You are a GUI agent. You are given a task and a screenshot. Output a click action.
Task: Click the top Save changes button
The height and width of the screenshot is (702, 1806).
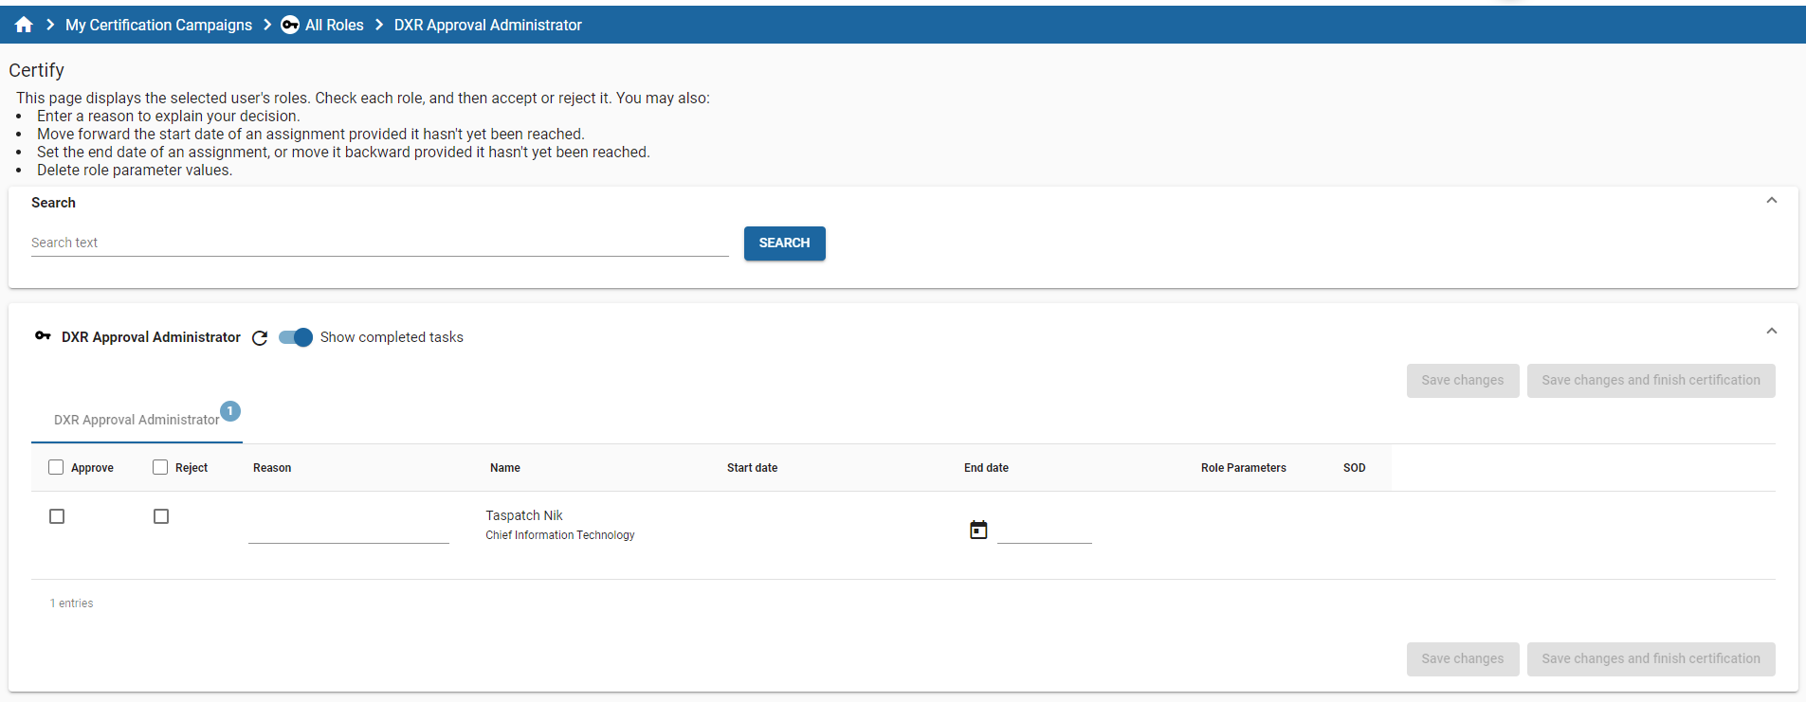pyautogui.click(x=1462, y=381)
